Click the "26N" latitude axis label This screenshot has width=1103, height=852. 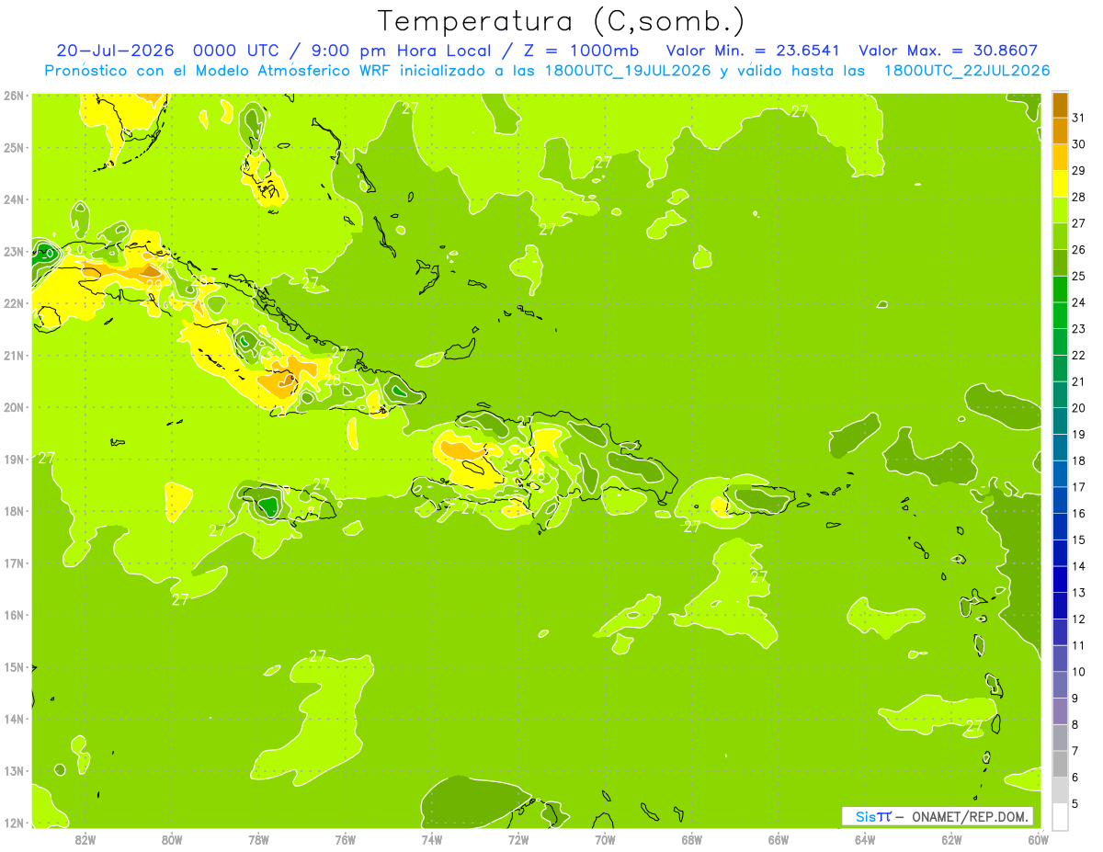[x=14, y=96]
